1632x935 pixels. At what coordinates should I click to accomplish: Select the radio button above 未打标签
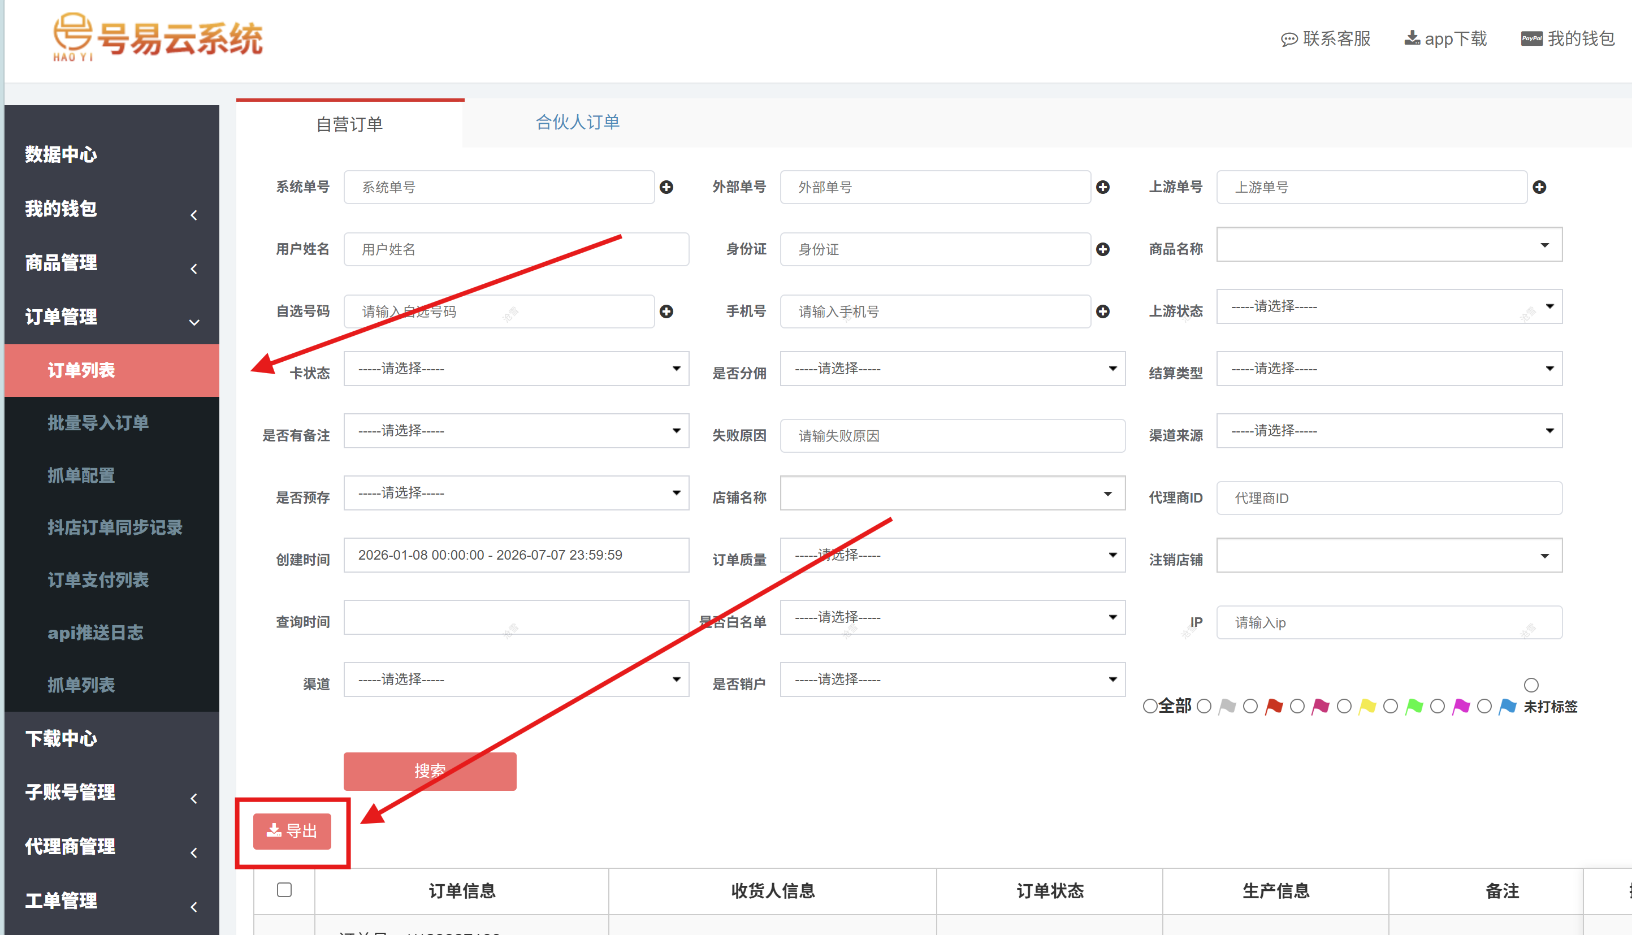pos(1531,685)
